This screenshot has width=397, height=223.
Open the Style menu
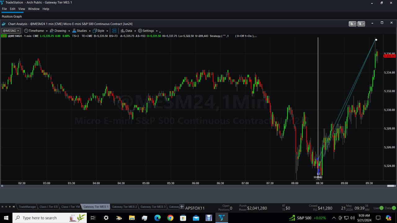pos(99,31)
